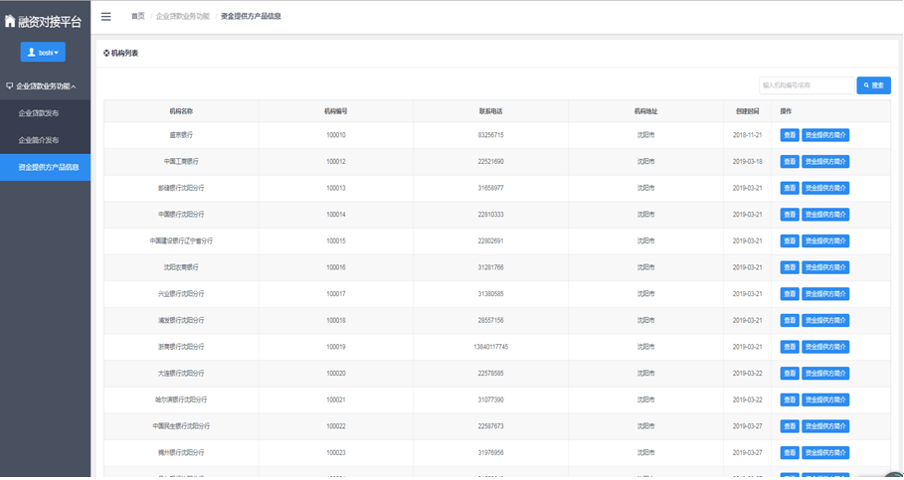Image resolution: width=904 pixels, height=480 pixels.
Task: Open 资金提供方简介 for 浙商银行沈阳分行
Action: point(825,347)
